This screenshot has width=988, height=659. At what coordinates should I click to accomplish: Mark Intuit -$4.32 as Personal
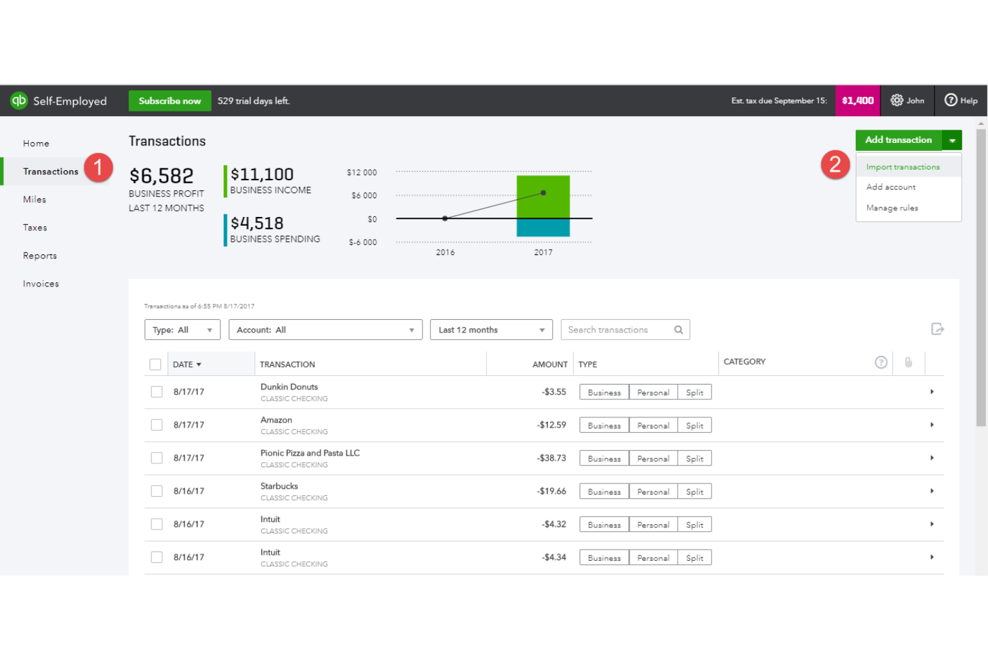(653, 525)
